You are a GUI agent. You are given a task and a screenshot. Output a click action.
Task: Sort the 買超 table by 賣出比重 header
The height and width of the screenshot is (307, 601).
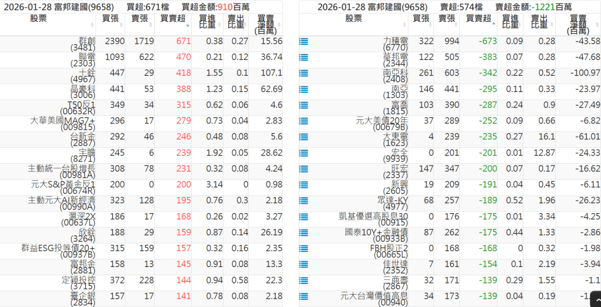(236, 23)
